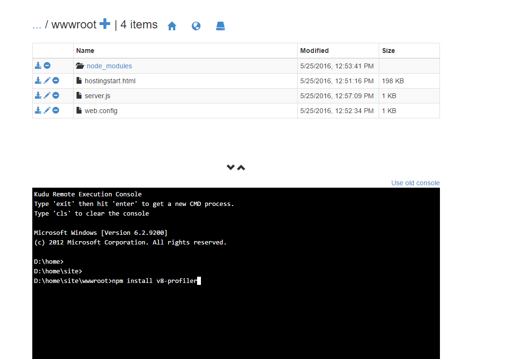Click web.config modified date 12:52:34 PM
This screenshot has width=518, height=359.
click(337, 111)
